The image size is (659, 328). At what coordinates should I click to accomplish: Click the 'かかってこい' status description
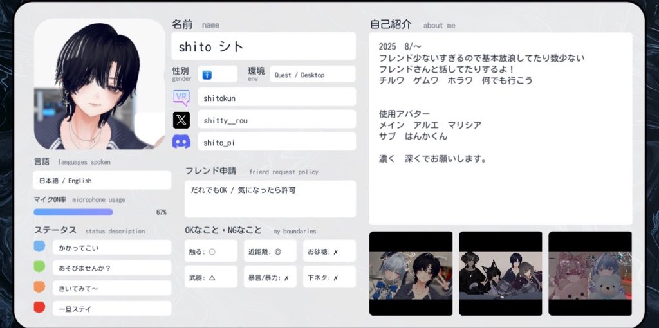coord(112,248)
